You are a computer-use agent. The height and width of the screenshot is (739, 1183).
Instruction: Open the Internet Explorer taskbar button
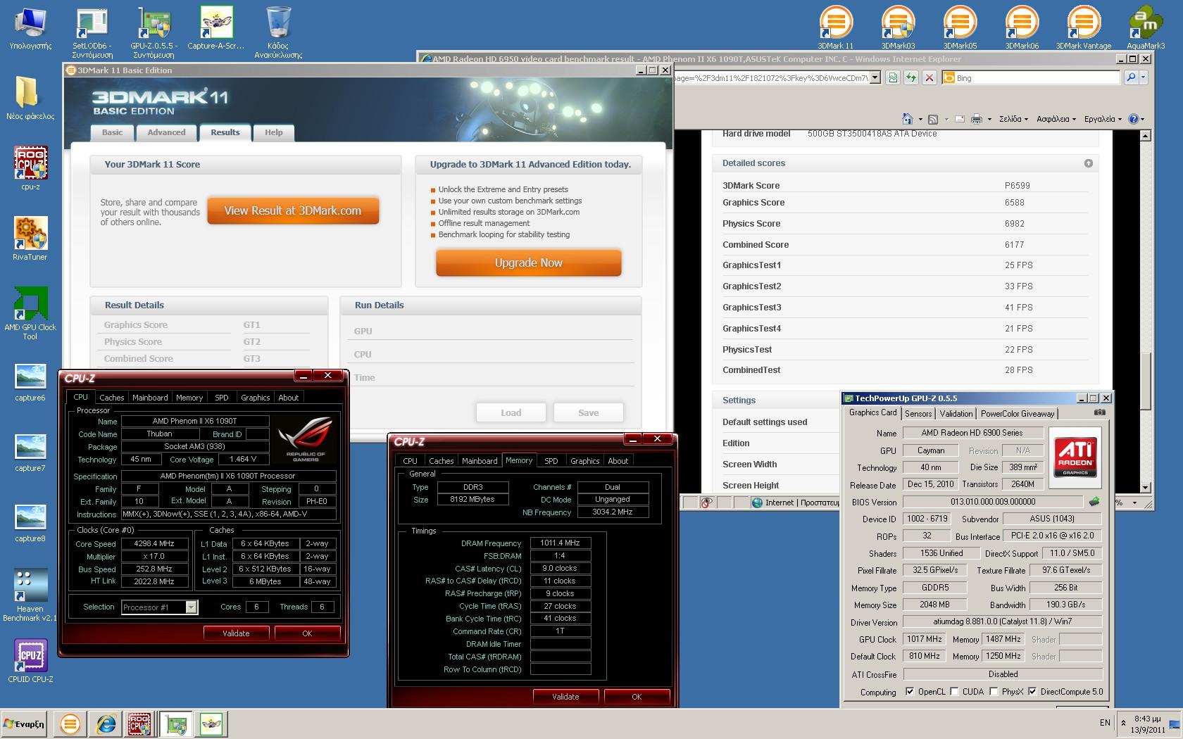coord(106,724)
